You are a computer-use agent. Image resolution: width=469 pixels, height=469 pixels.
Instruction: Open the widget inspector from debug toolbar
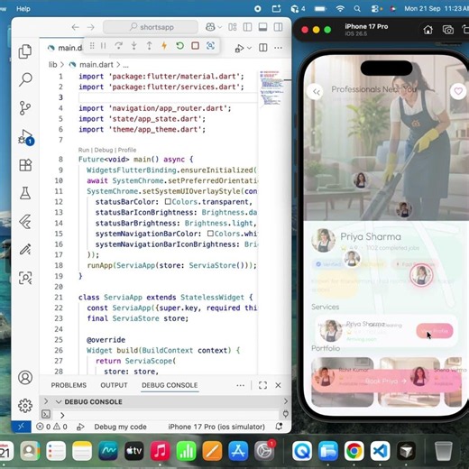point(210,46)
